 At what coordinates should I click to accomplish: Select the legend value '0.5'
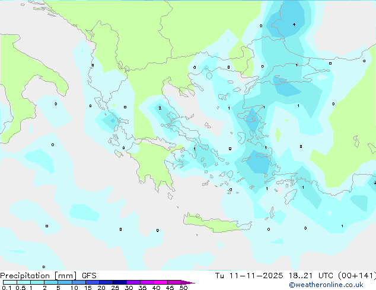point(20,288)
